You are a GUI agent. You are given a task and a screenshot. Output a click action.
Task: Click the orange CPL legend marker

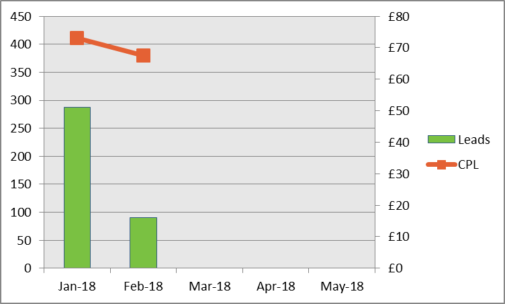pos(441,165)
